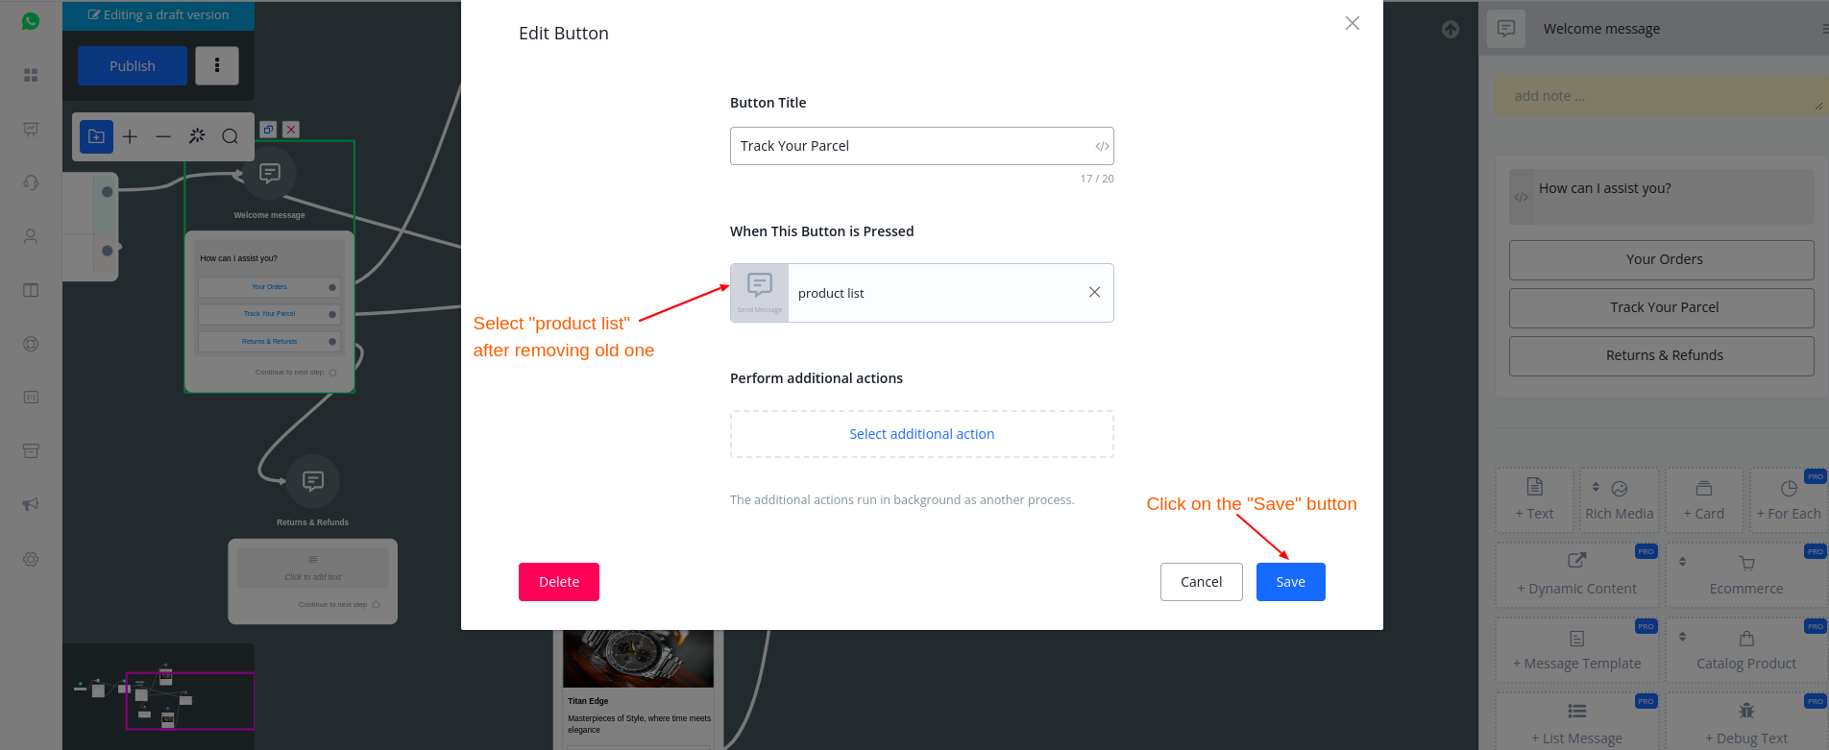Click the dashboard grid icon in sidebar
Screen dimensions: 1829x750
tap(31, 75)
